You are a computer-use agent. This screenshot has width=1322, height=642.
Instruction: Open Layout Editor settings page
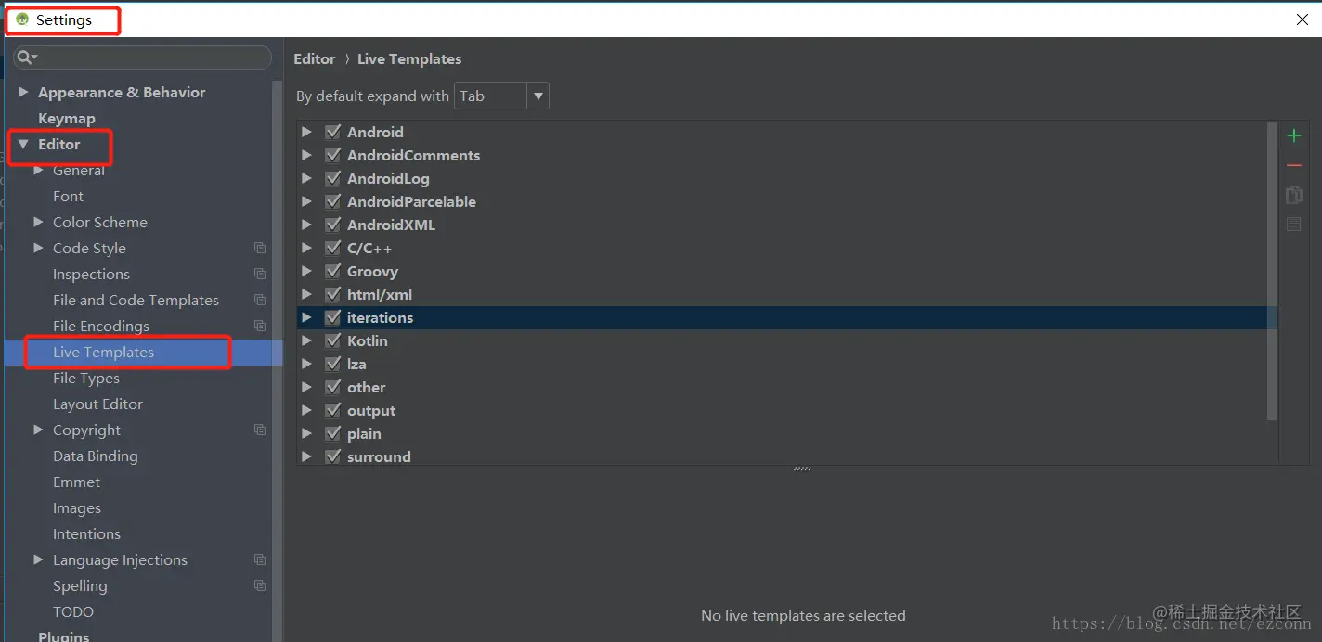point(97,404)
